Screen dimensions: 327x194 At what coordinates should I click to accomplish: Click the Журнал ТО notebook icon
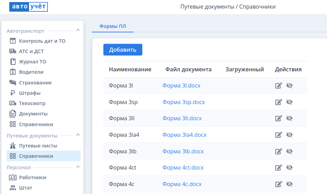coord(13,62)
